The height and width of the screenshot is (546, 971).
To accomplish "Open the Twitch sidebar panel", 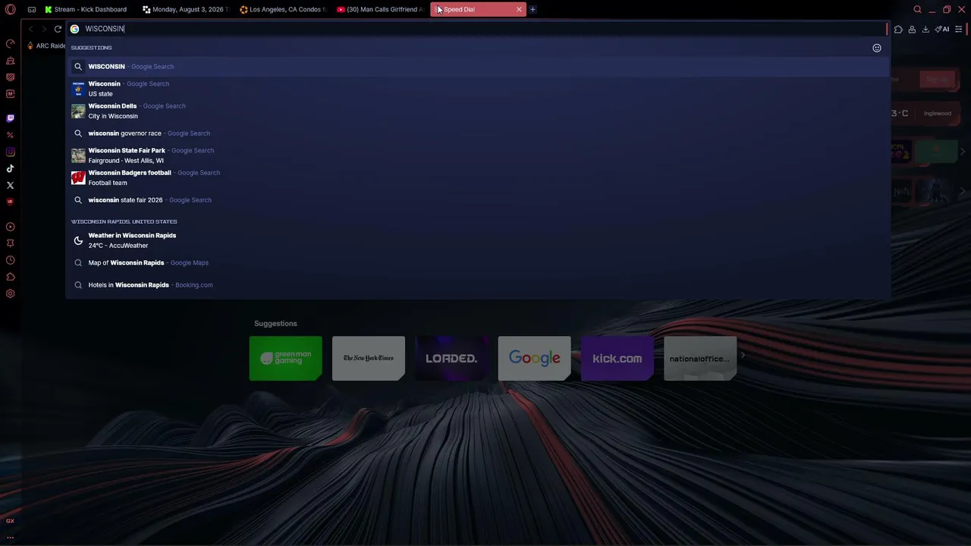I will click(x=10, y=118).
